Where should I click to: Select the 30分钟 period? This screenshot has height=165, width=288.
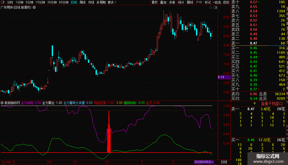(x=52, y=2)
